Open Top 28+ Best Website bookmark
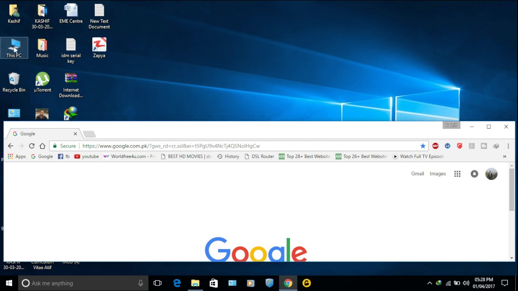 [304, 156]
